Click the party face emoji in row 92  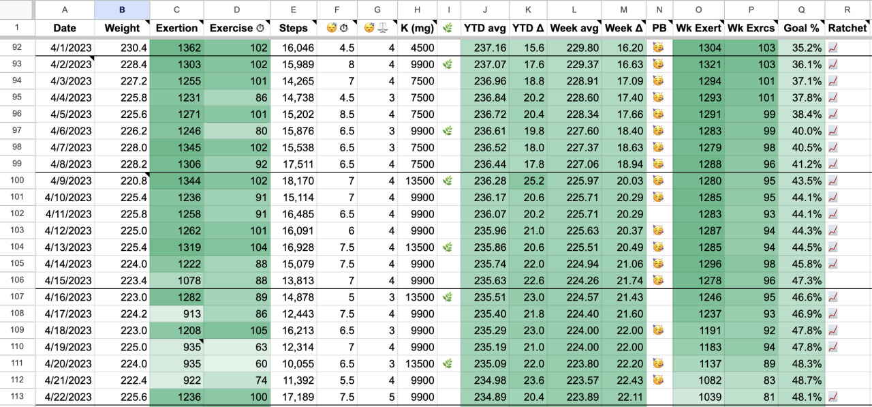658,48
